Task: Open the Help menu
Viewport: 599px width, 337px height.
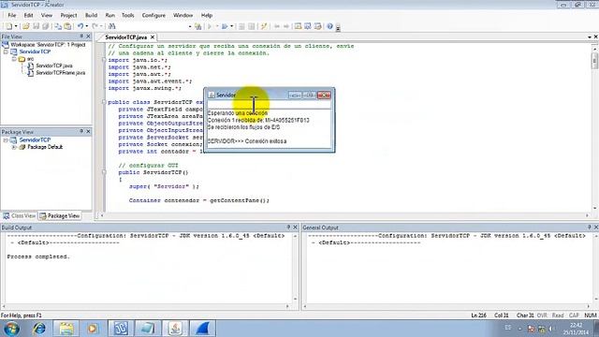Action: [206, 15]
